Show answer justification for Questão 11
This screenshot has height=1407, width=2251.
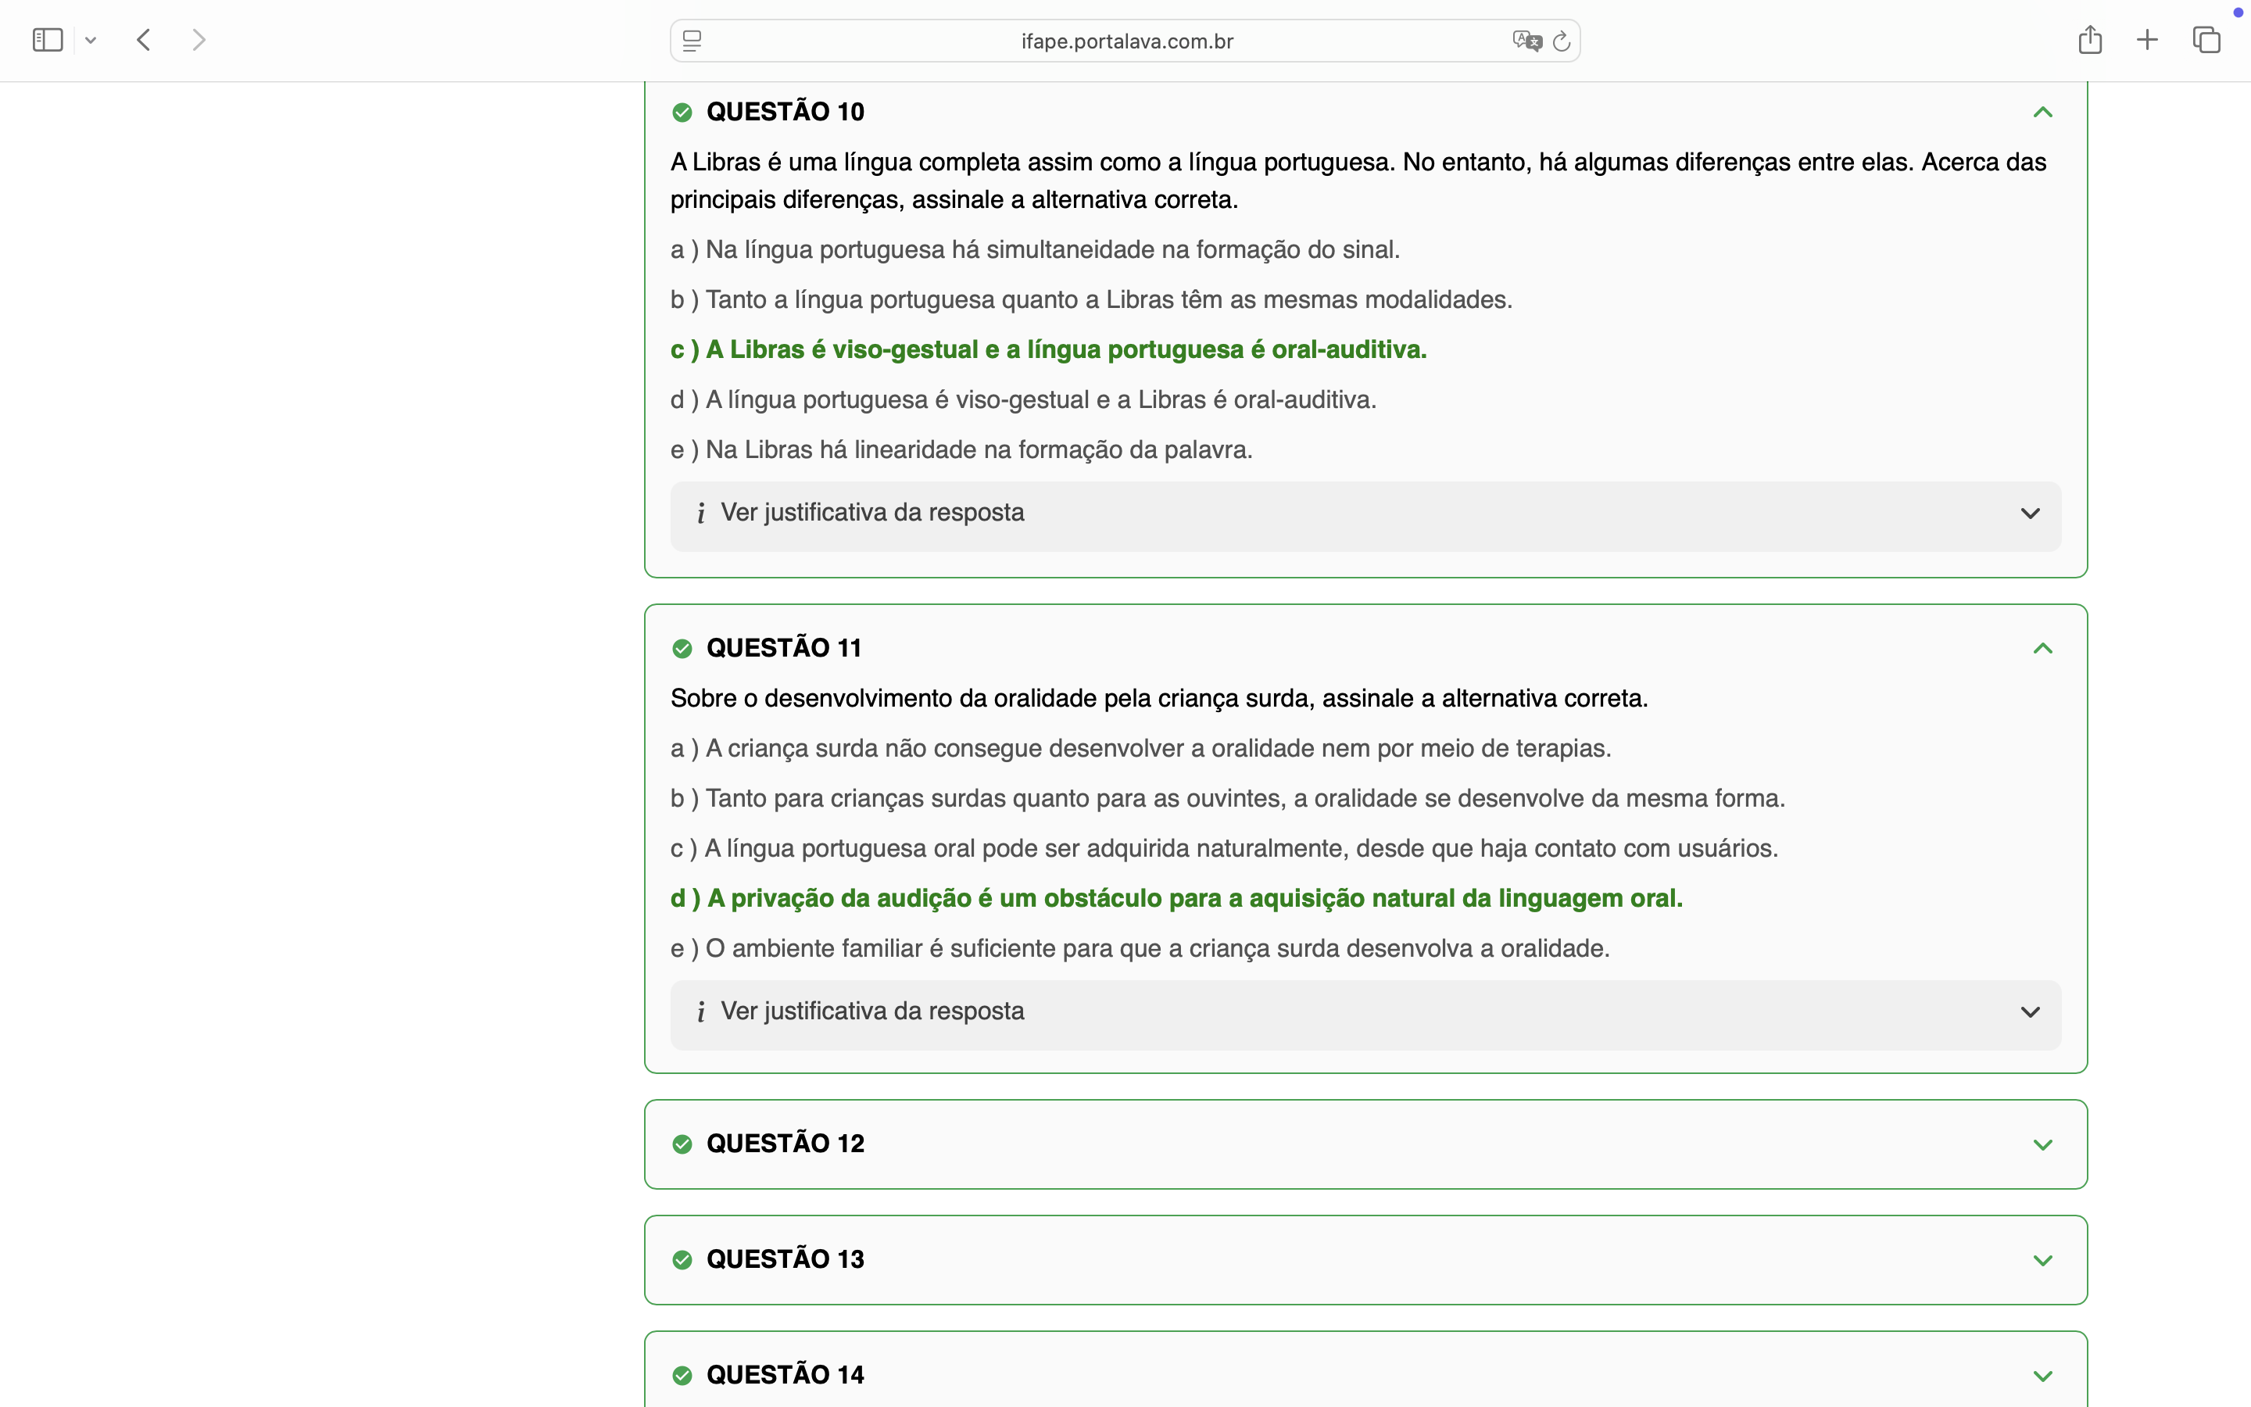tap(1365, 1012)
